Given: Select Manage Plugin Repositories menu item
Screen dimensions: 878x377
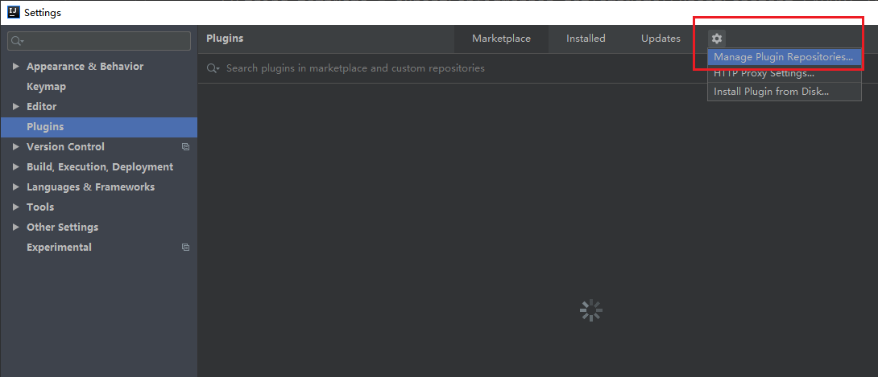Looking at the screenshot, I should (x=783, y=57).
